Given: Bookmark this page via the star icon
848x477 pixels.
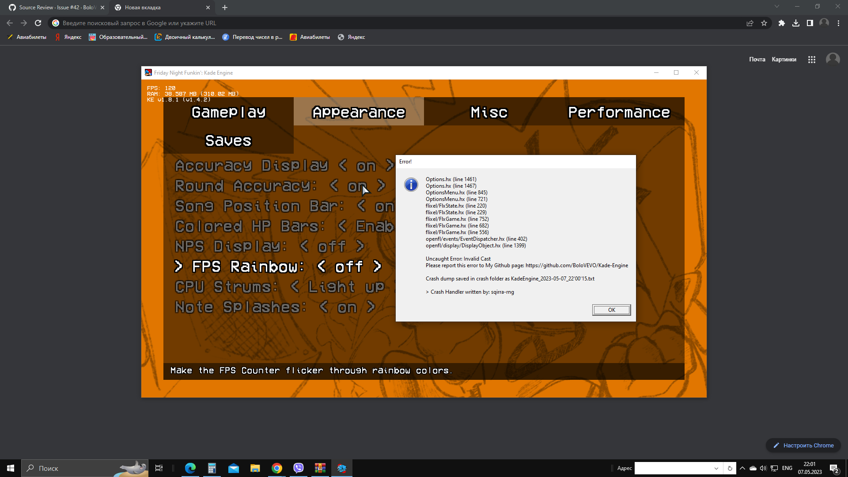Looking at the screenshot, I should 765,23.
